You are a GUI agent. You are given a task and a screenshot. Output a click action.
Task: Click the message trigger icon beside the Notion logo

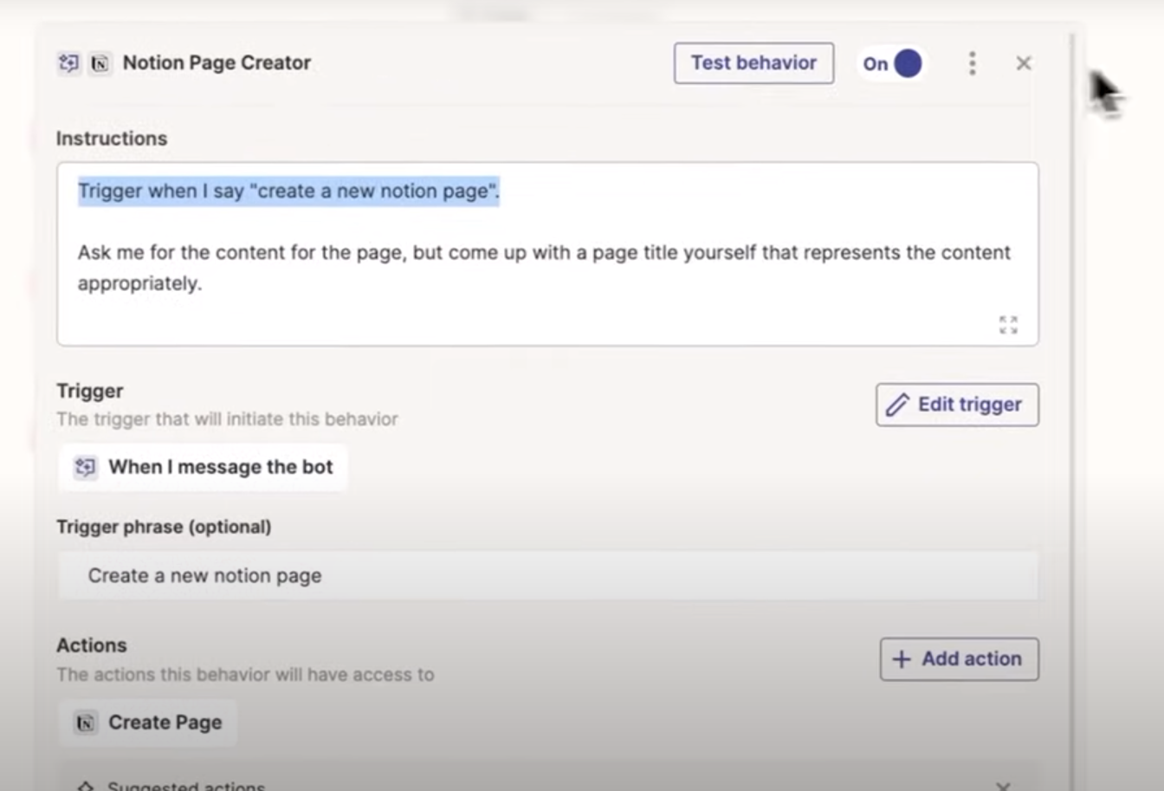coord(68,63)
